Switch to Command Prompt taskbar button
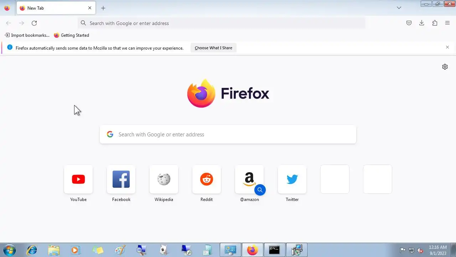 point(274,250)
